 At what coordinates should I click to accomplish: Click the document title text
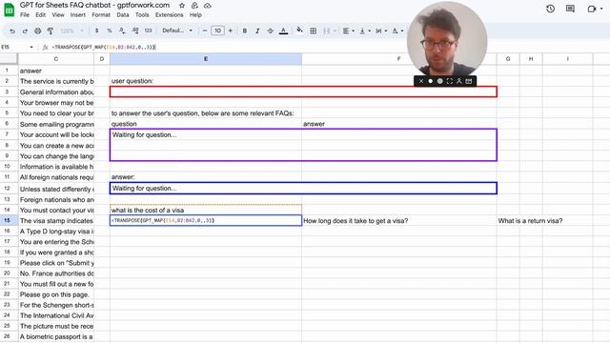pyautogui.click(x=94, y=5)
